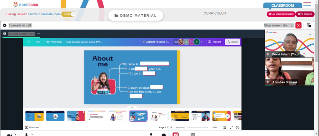Click microphone icon on Anushka Somani tile

click(268, 82)
